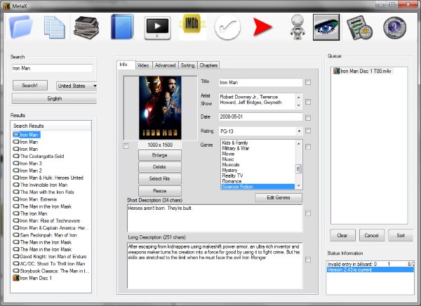Click the English language button

(54, 98)
